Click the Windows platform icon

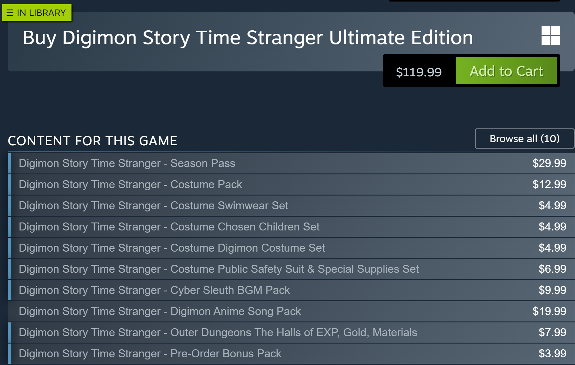click(x=550, y=36)
